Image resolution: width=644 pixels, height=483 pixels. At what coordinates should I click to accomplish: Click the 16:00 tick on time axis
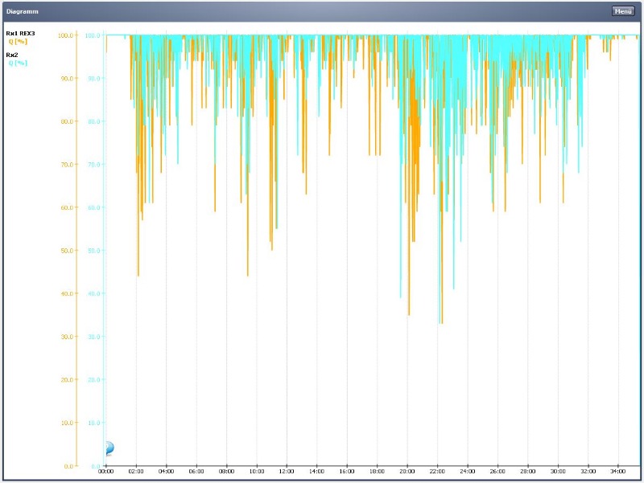click(347, 472)
